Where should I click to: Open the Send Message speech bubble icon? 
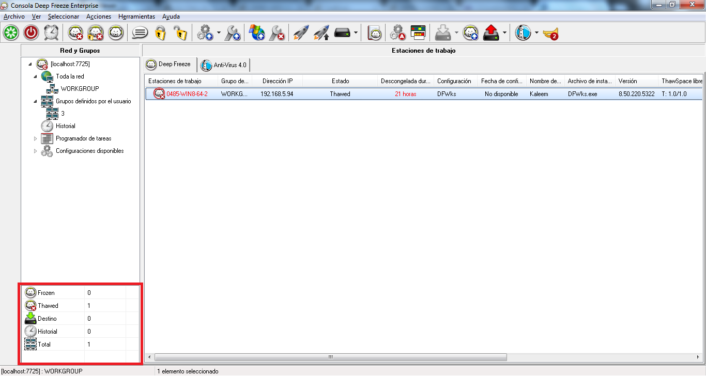tap(140, 33)
